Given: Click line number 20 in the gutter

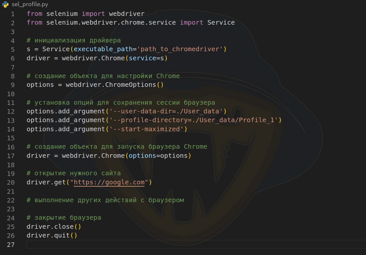Looking at the screenshot, I should pos(11,182).
